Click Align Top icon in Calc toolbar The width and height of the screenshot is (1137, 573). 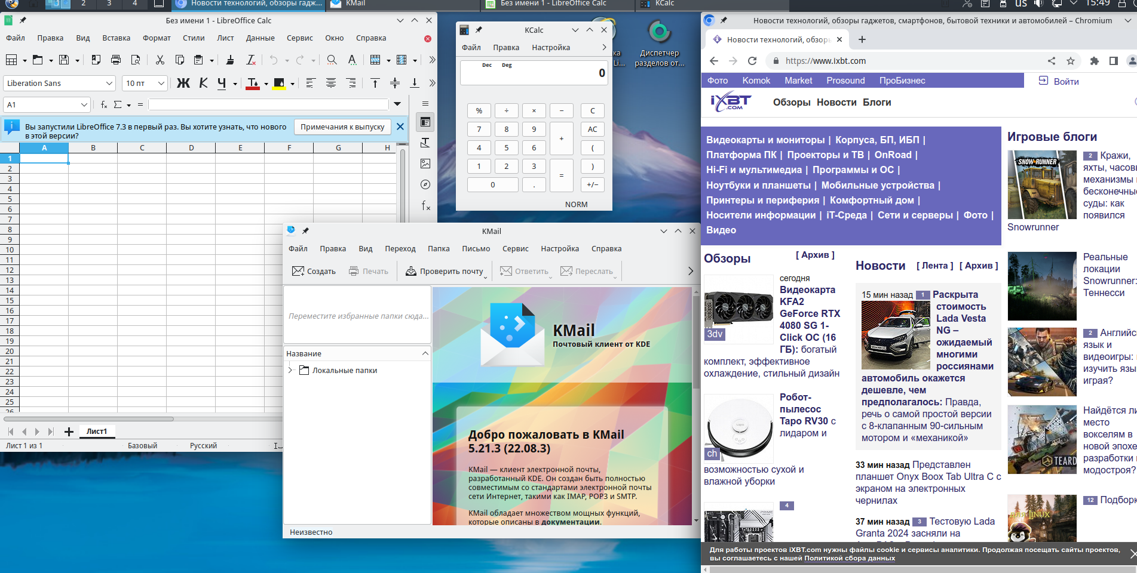(x=375, y=83)
